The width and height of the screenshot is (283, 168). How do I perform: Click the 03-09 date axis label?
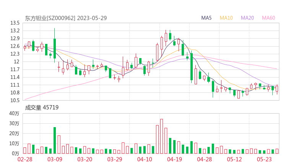(55, 159)
